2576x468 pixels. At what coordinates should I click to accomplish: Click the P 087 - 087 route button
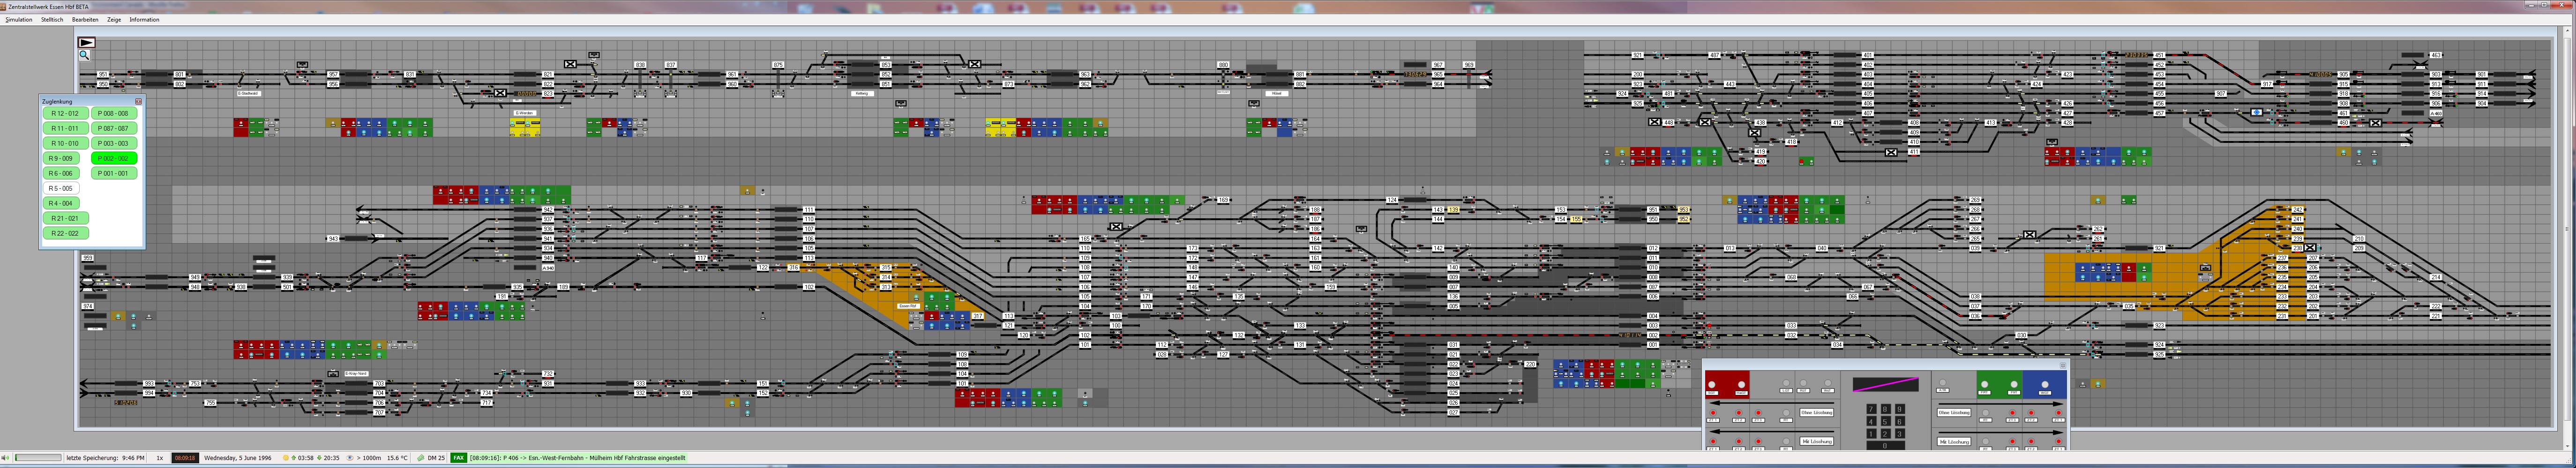coord(113,128)
